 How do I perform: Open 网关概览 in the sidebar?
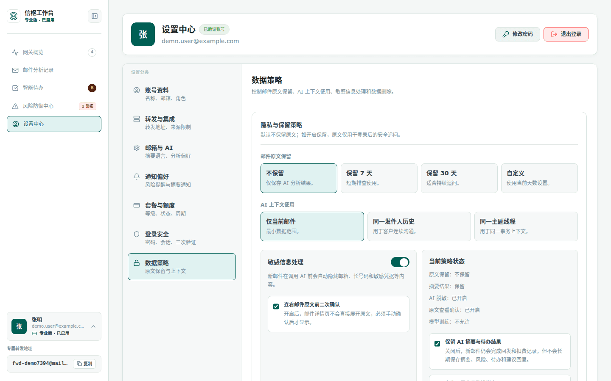54,52
